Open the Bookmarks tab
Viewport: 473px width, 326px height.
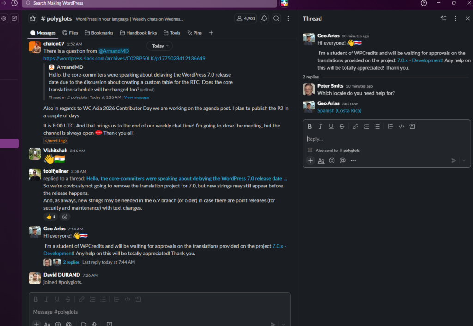tap(99, 33)
